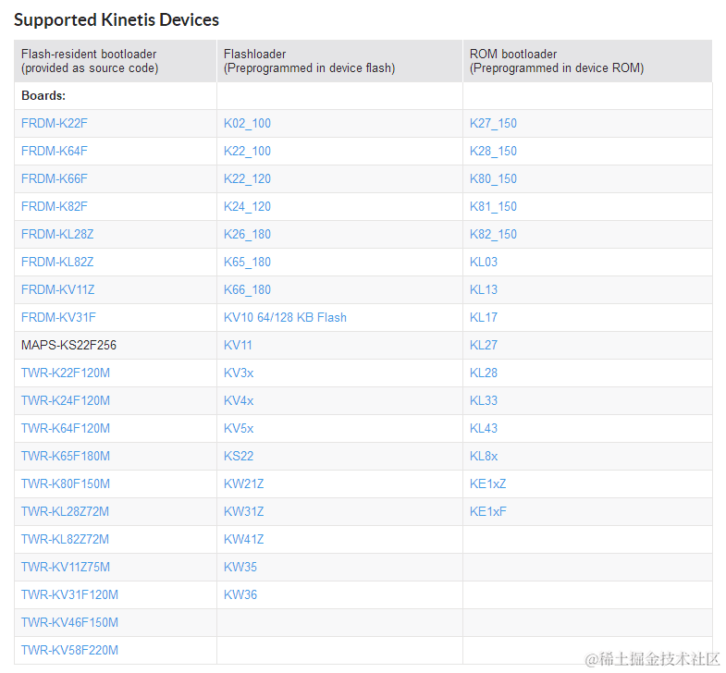Open the K66_180 link

point(247,290)
